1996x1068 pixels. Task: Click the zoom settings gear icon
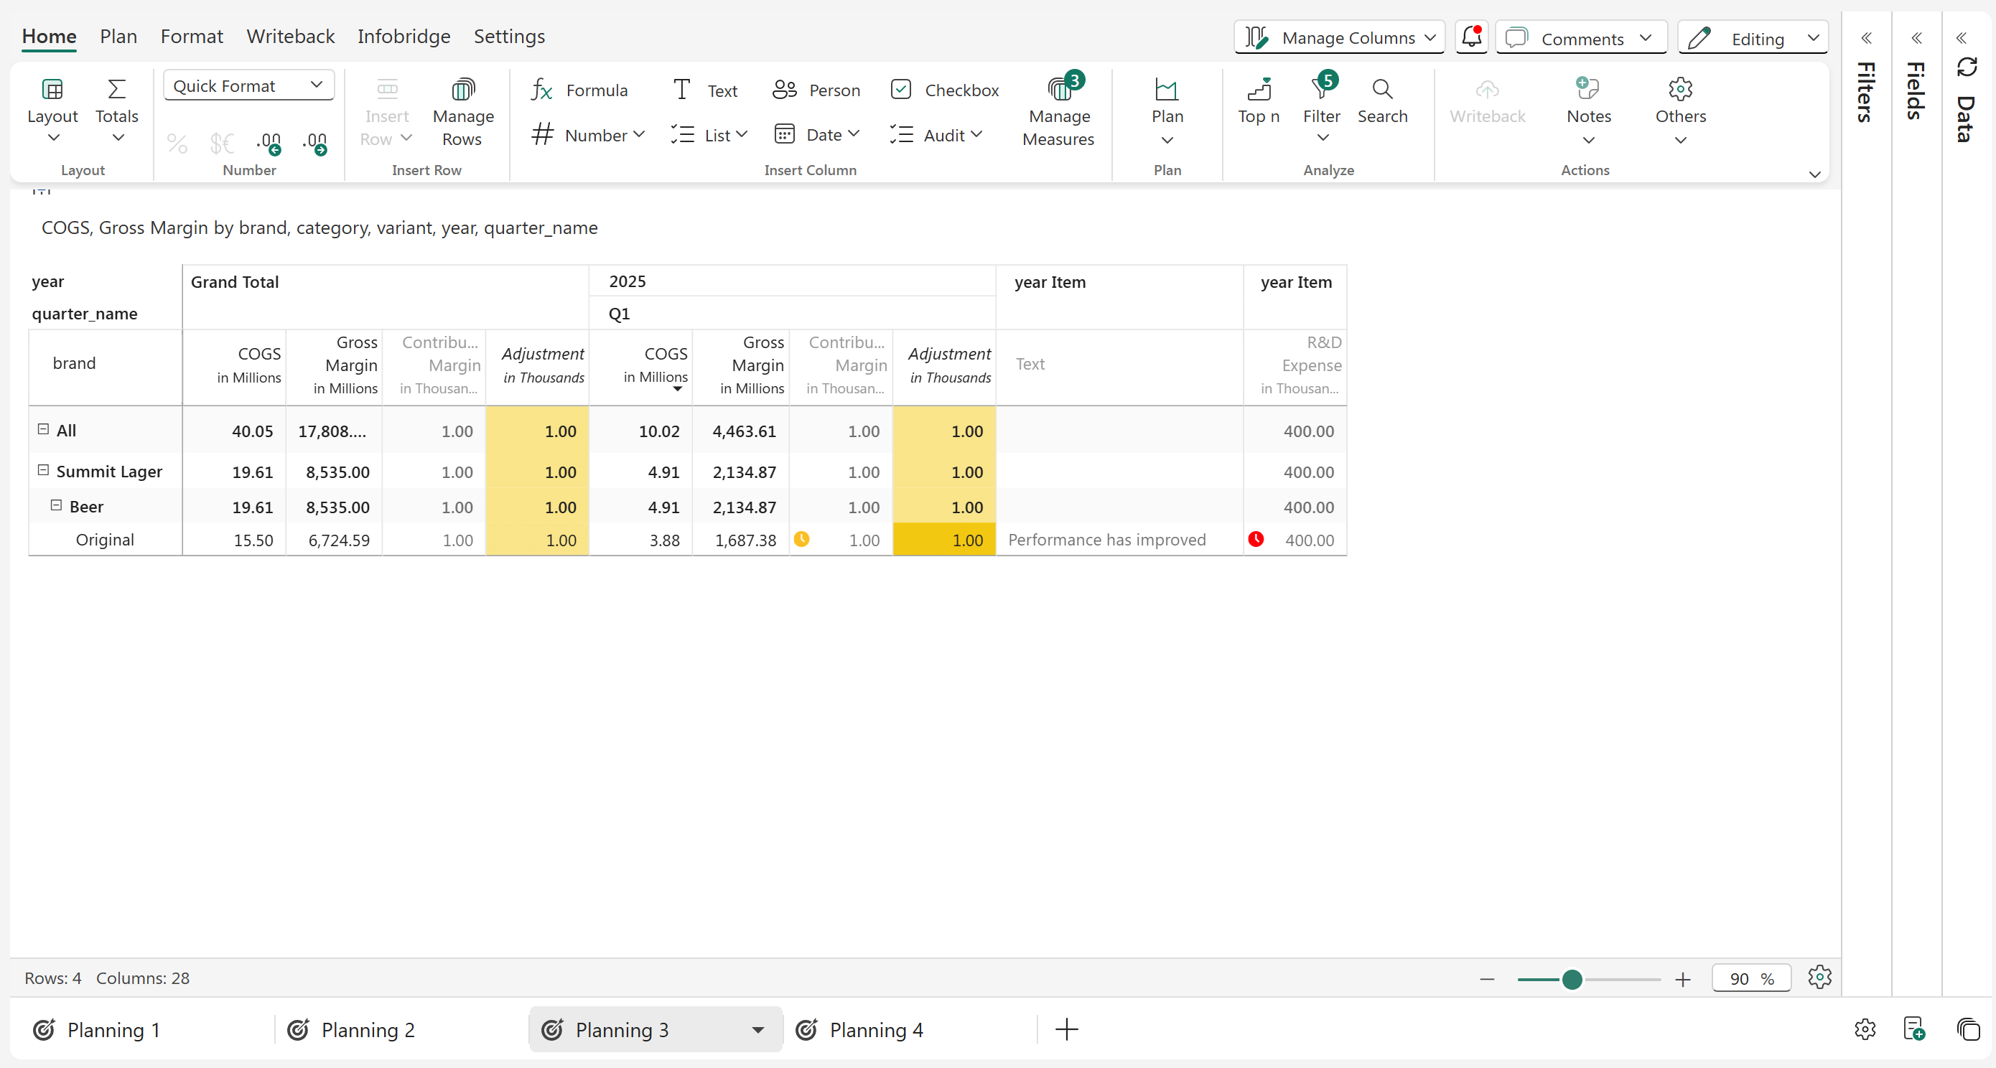tap(1819, 978)
